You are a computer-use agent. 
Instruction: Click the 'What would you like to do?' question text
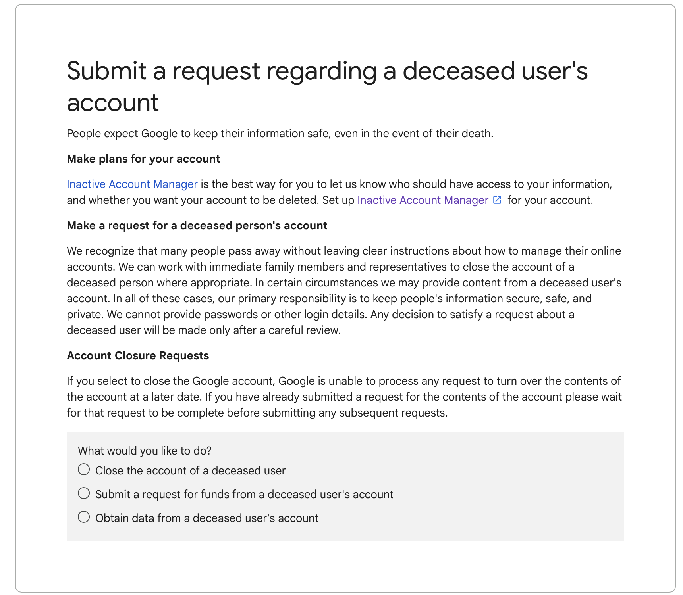145,451
